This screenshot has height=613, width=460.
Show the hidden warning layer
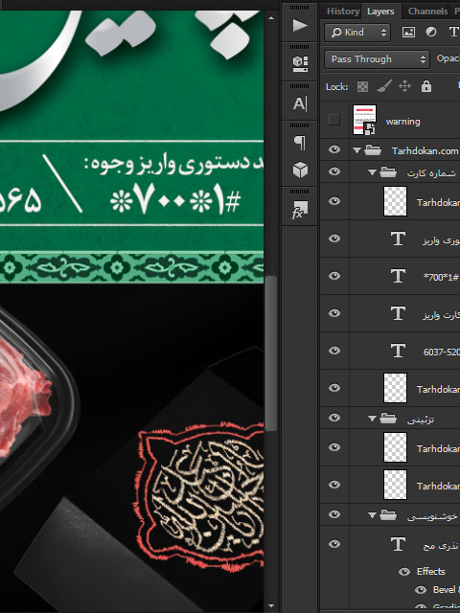(334, 120)
